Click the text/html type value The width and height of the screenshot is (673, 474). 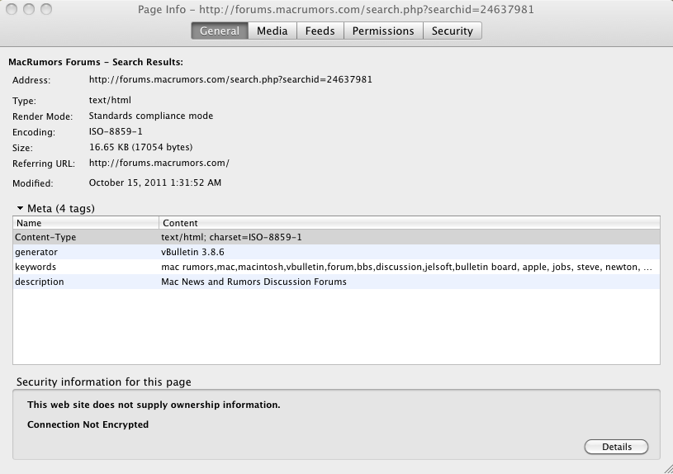[x=110, y=100]
